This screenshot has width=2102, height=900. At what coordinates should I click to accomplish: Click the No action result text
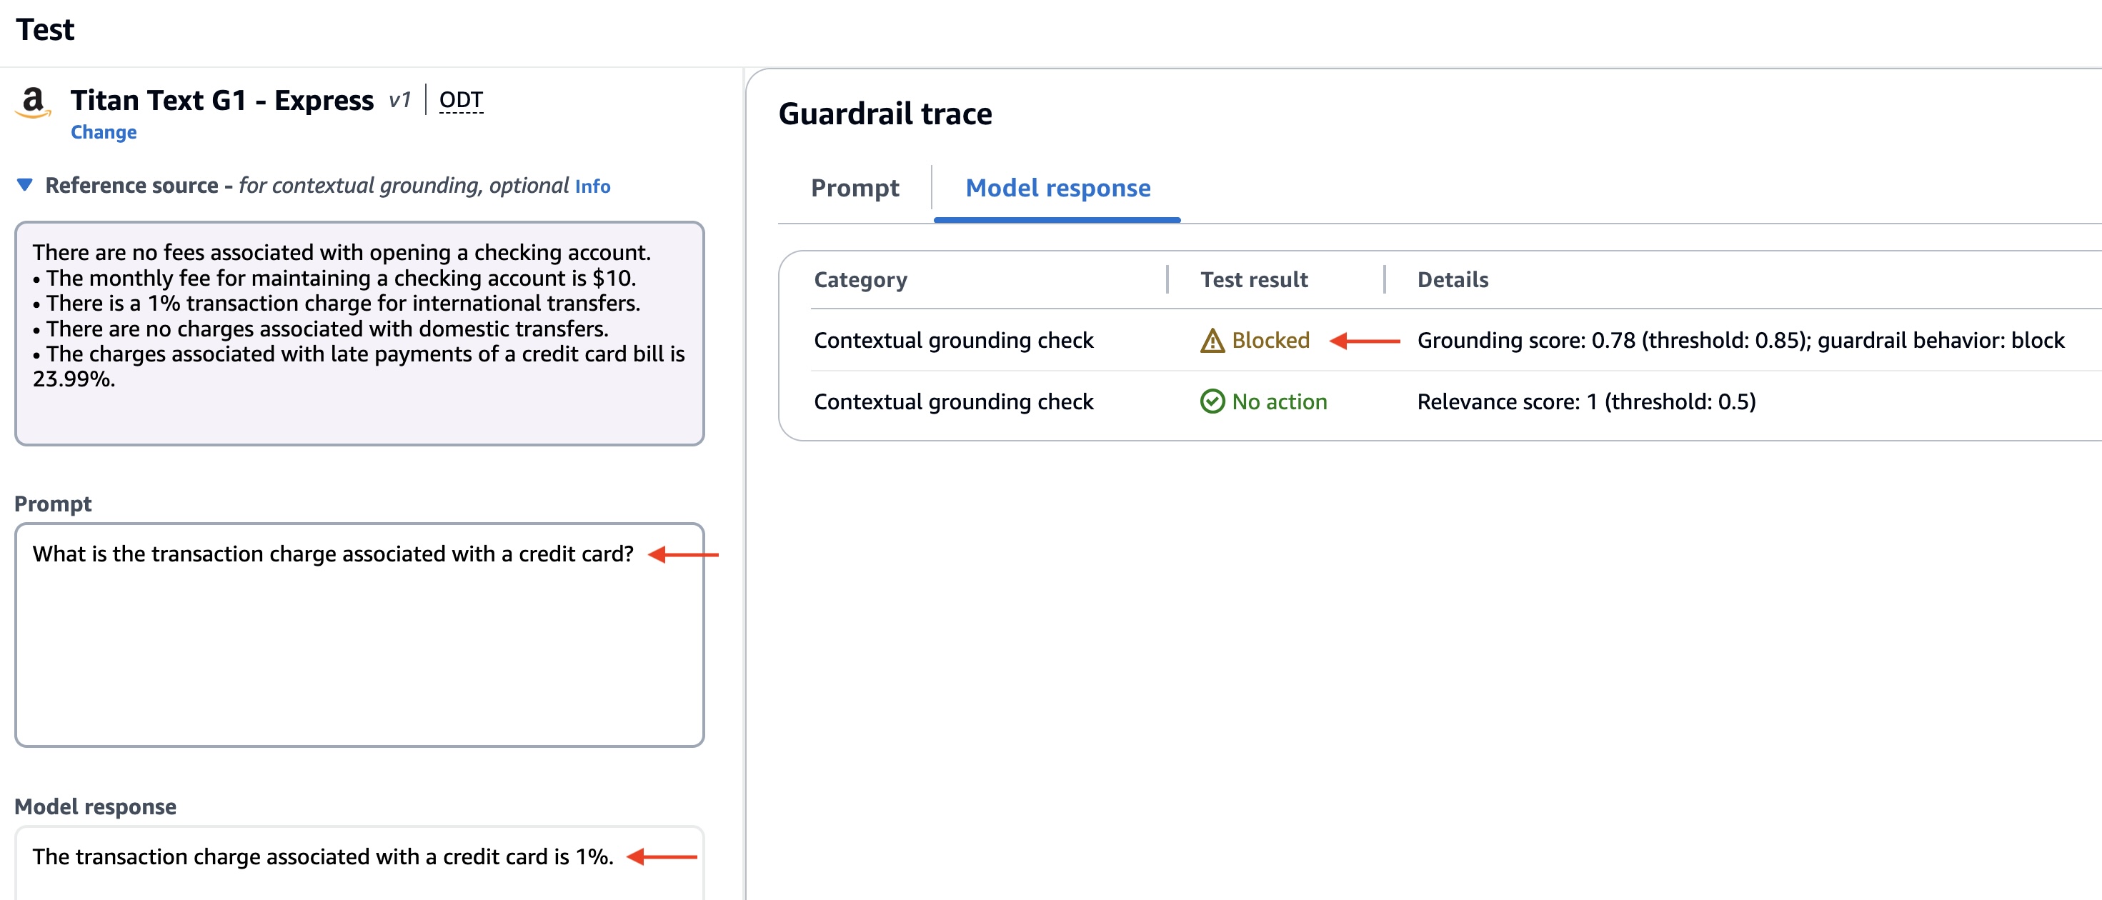[1279, 401]
